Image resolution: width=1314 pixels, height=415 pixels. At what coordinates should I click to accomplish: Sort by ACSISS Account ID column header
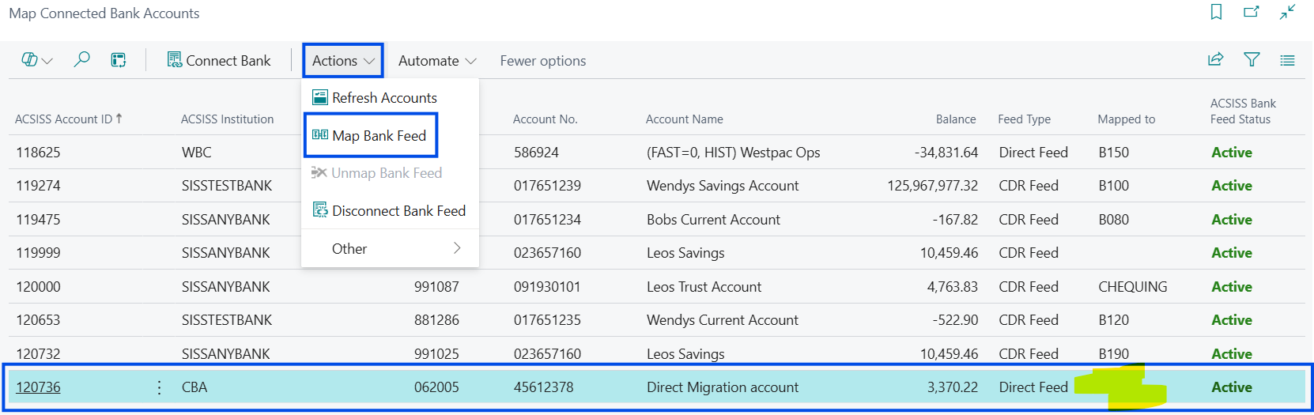tap(63, 119)
